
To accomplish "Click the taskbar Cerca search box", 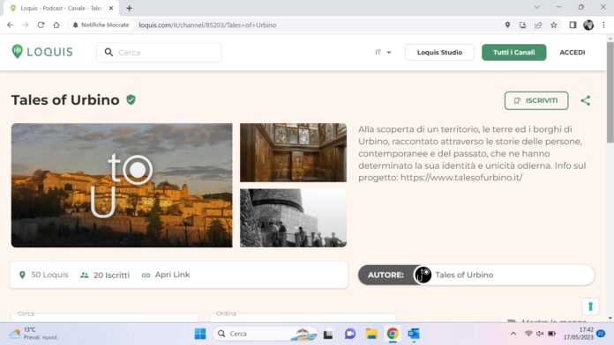I will coord(266,334).
